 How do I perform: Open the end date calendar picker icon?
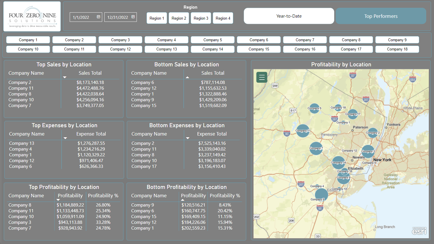pyautogui.click(x=133, y=17)
